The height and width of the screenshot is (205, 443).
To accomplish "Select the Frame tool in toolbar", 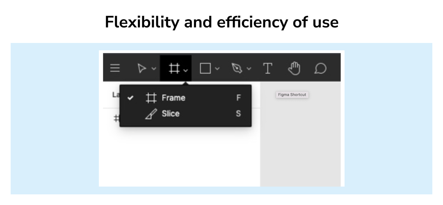I will (174, 68).
